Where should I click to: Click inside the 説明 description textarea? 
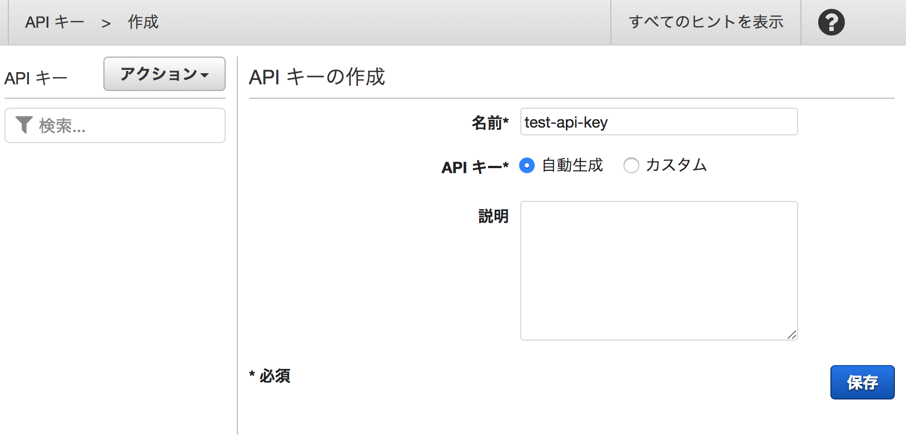[659, 271]
